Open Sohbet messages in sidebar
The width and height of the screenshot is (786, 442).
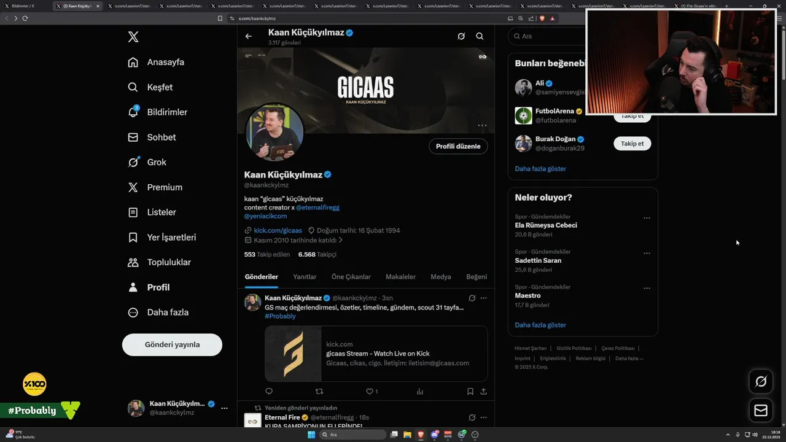133,138
